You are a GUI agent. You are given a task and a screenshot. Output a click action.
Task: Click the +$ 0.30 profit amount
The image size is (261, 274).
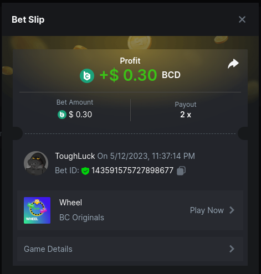pyautogui.click(x=129, y=75)
